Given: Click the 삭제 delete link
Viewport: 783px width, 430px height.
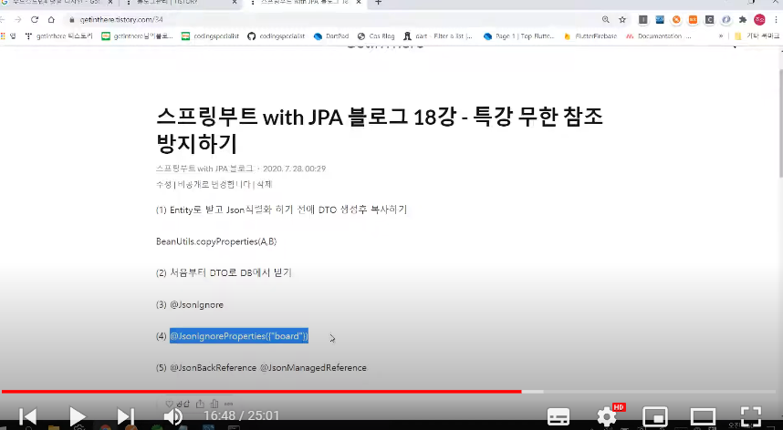Looking at the screenshot, I should coord(264,184).
